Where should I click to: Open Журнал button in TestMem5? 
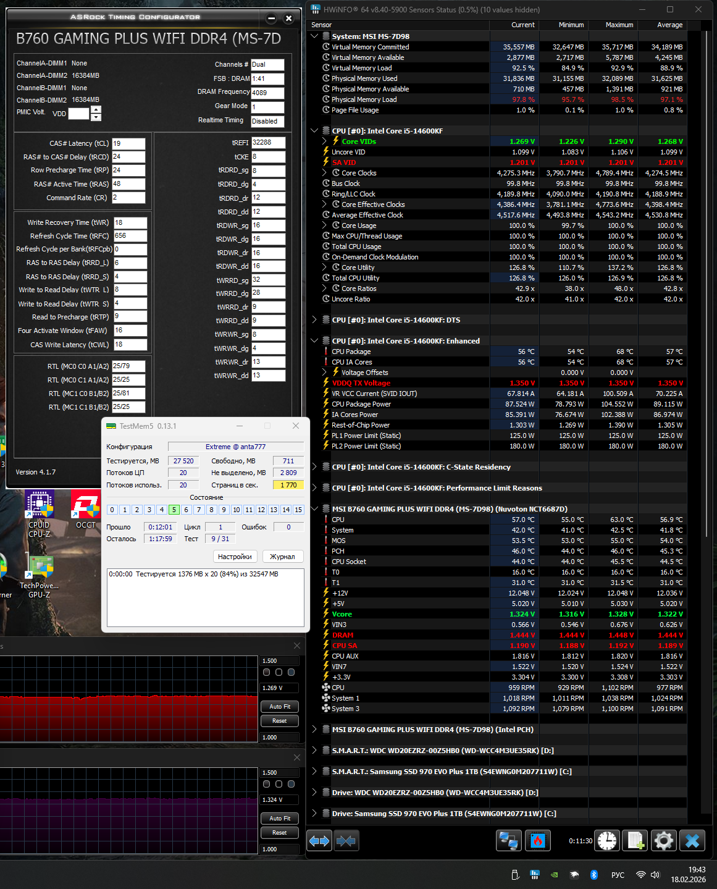point(283,557)
